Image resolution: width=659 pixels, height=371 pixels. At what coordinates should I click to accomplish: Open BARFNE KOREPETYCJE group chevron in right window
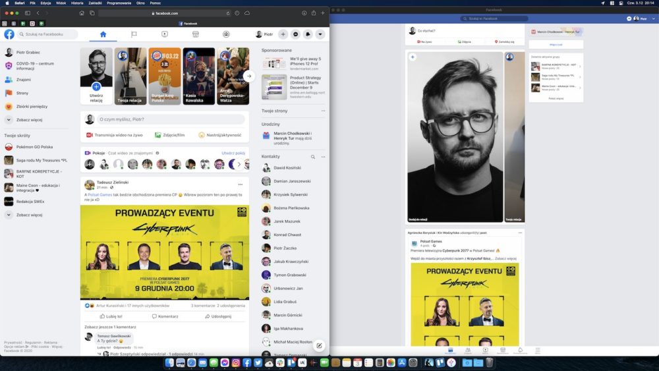(580, 67)
